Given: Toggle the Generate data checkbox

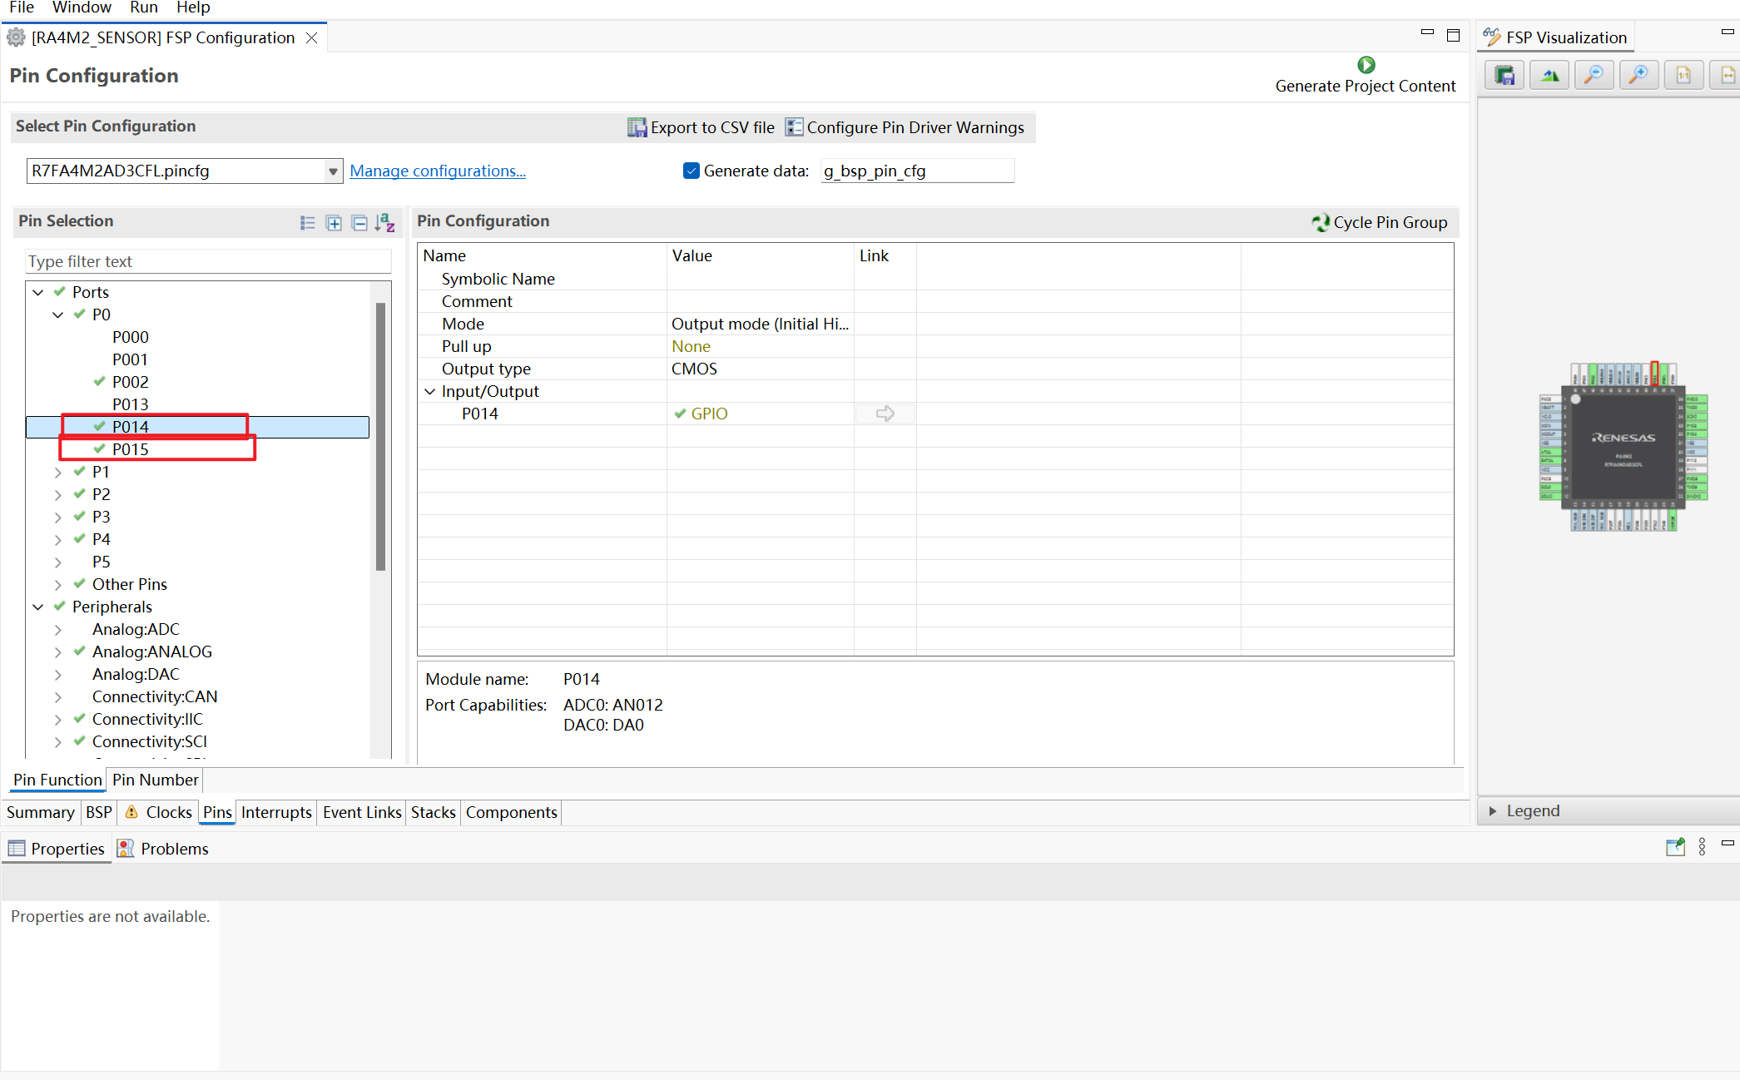Looking at the screenshot, I should (691, 171).
